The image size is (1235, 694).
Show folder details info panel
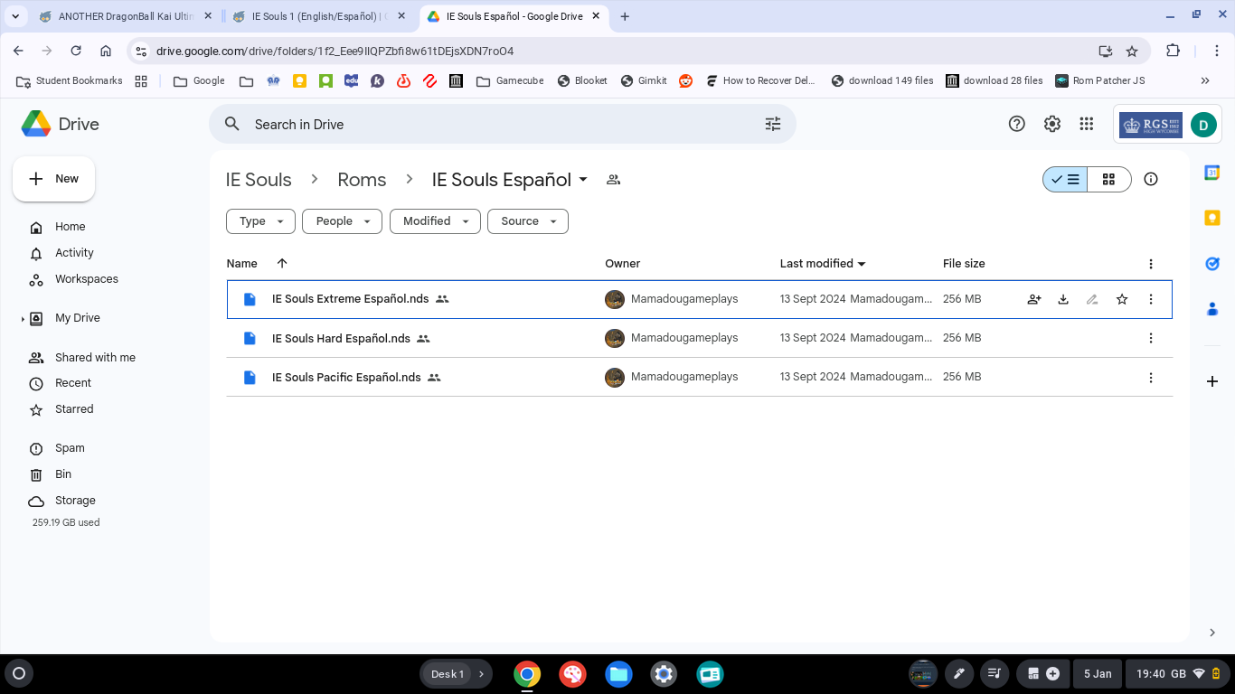(x=1151, y=179)
